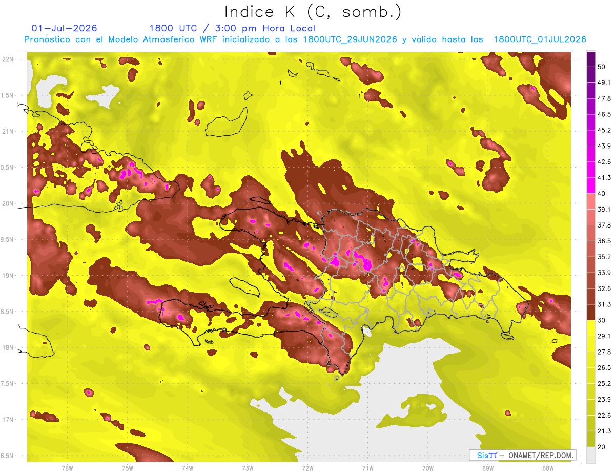The height and width of the screenshot is (475, 615).
Task: Click the "22N" latitude axis label
Action: pyautogui.click(x=9, y=59)
